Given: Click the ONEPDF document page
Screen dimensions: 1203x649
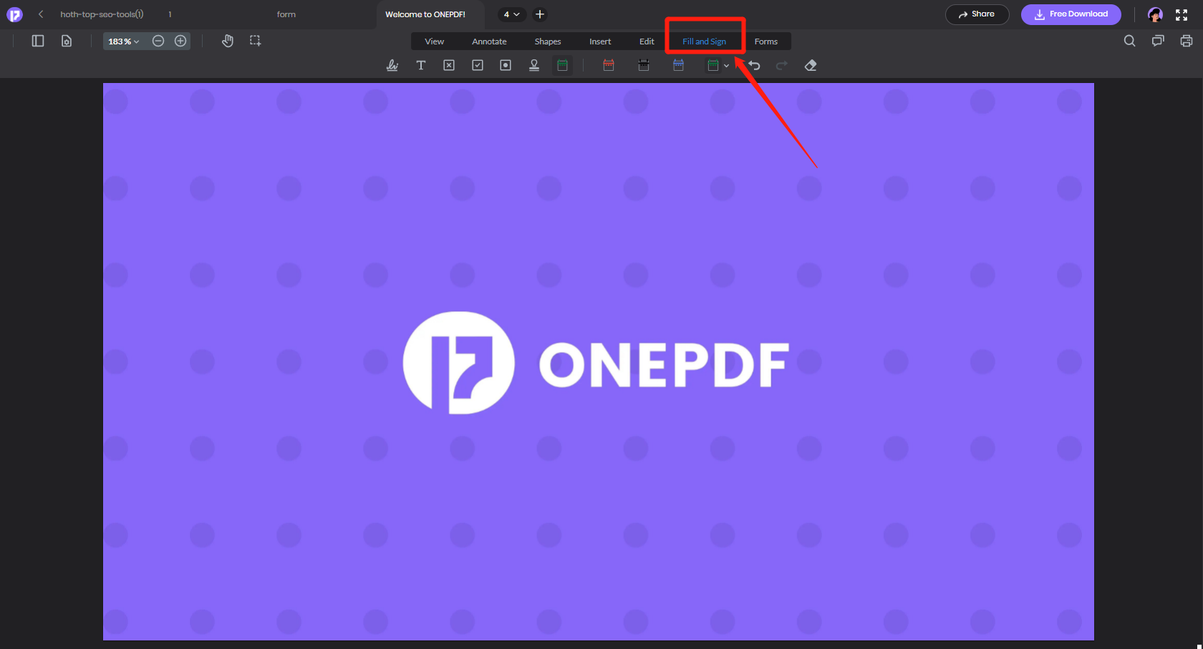Looking at the screenshot, I should coord(599,361).
